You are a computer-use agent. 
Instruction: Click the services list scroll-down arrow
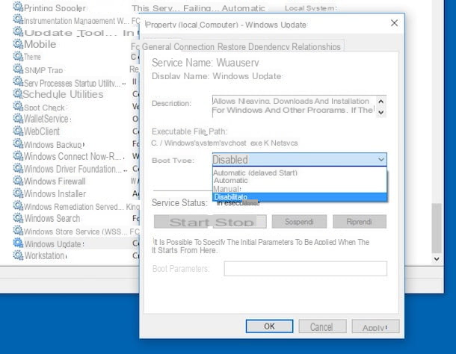[437, 258]
